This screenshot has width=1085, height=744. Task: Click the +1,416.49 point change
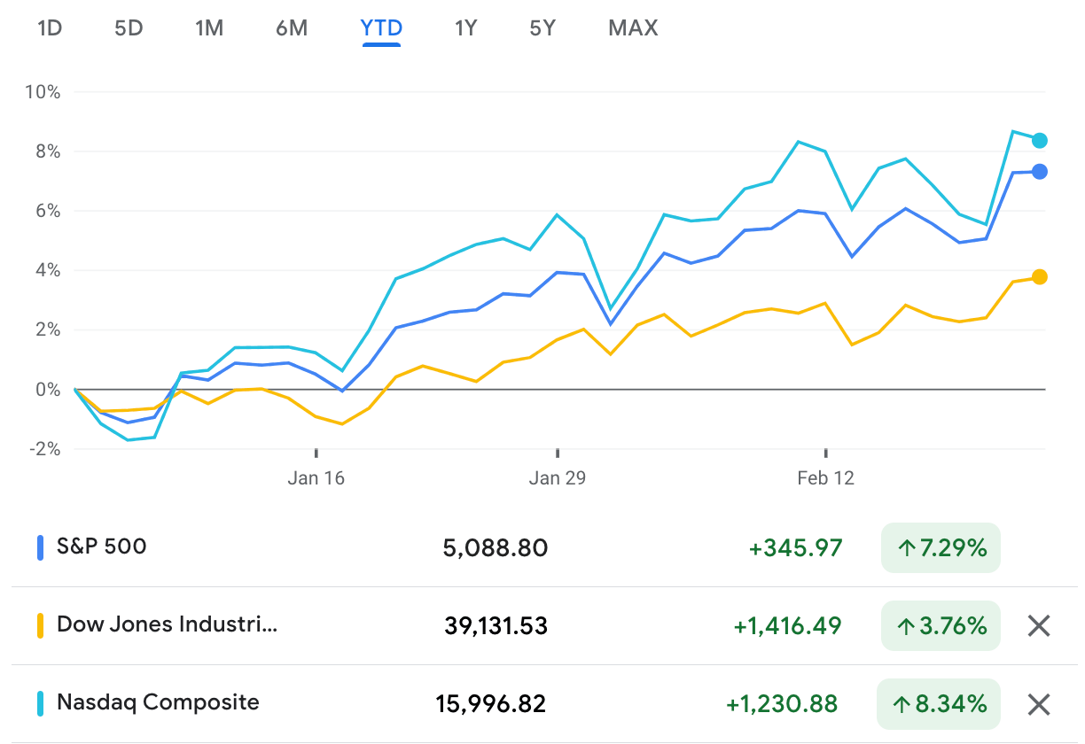click(788, 626)
